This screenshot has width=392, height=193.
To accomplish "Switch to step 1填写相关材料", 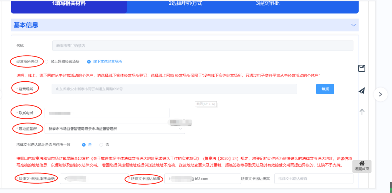I will tap(69, 4).
